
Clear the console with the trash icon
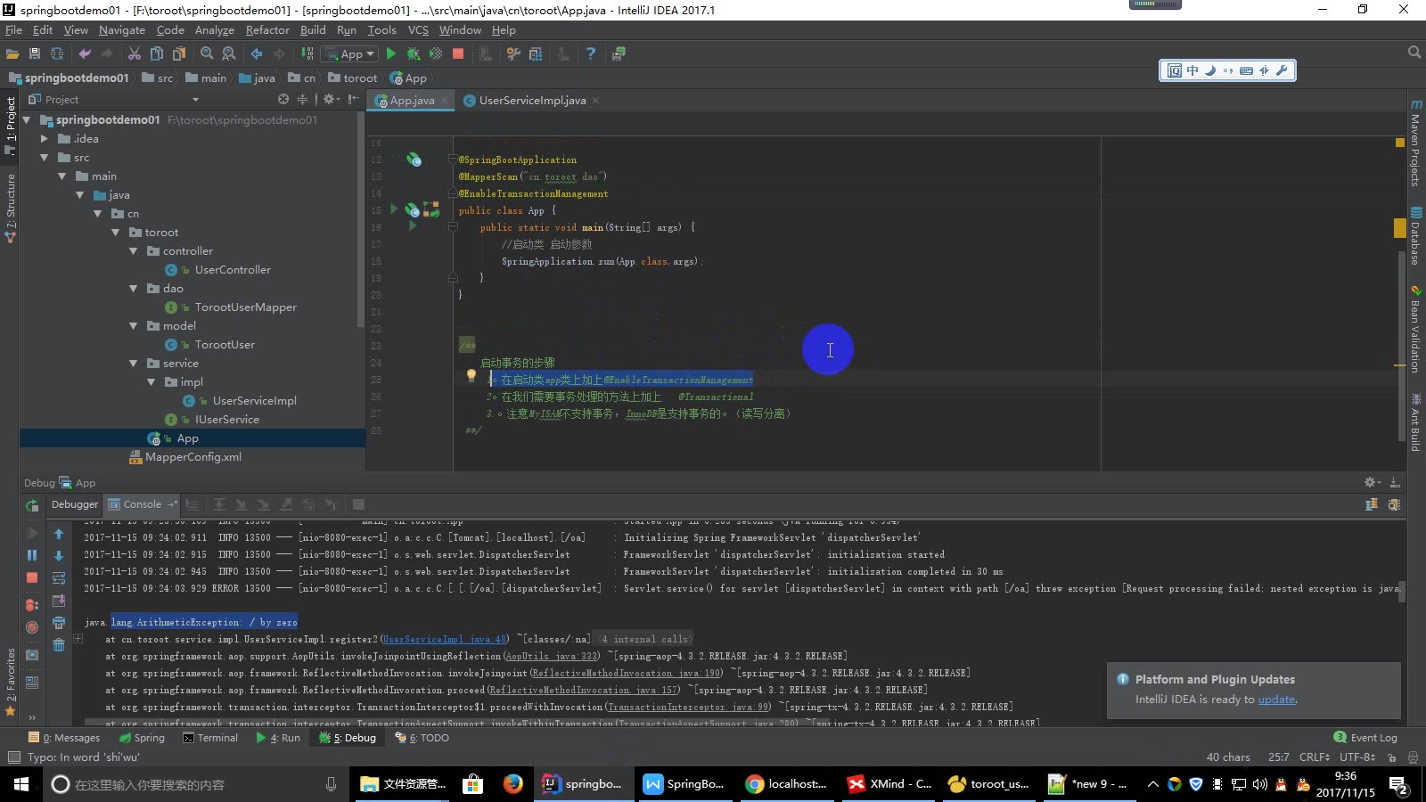pyautogui.click(x=59, y=645)
